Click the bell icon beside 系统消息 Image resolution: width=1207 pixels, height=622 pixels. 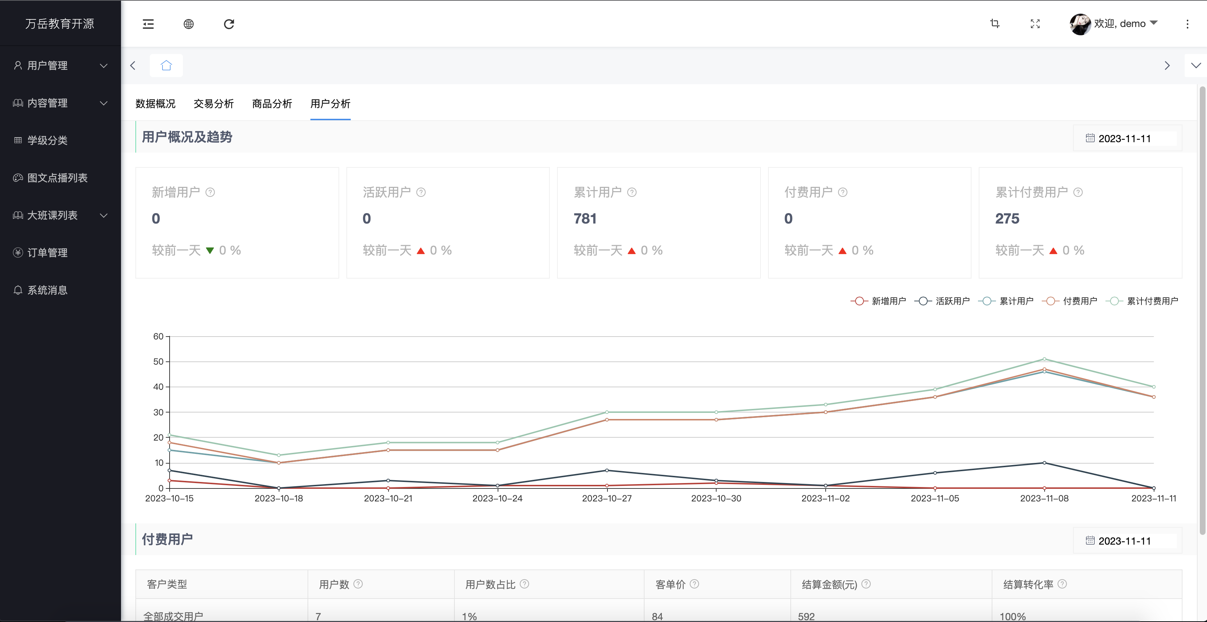[18, 290]
